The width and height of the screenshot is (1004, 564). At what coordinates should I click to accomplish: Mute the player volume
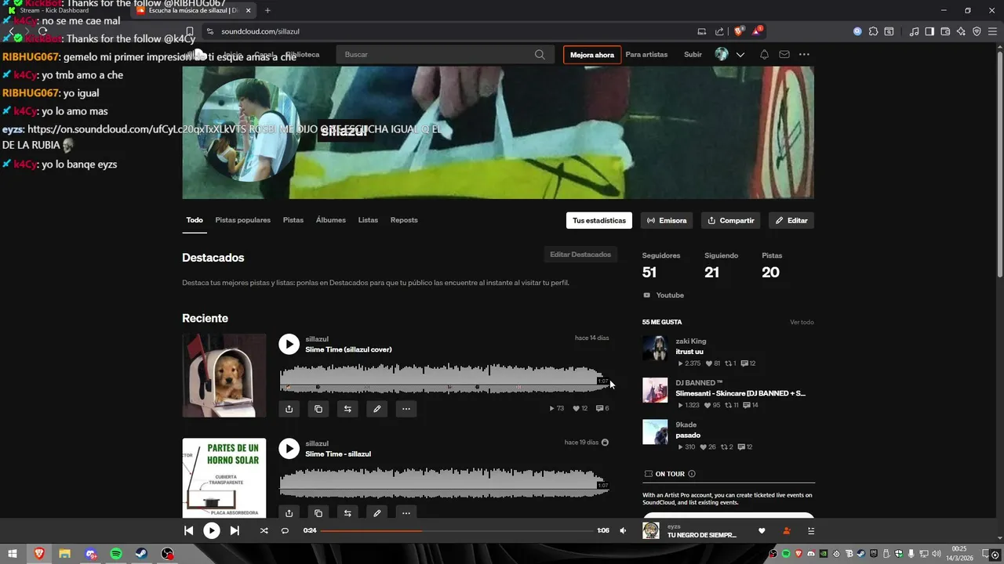(623, 530)
